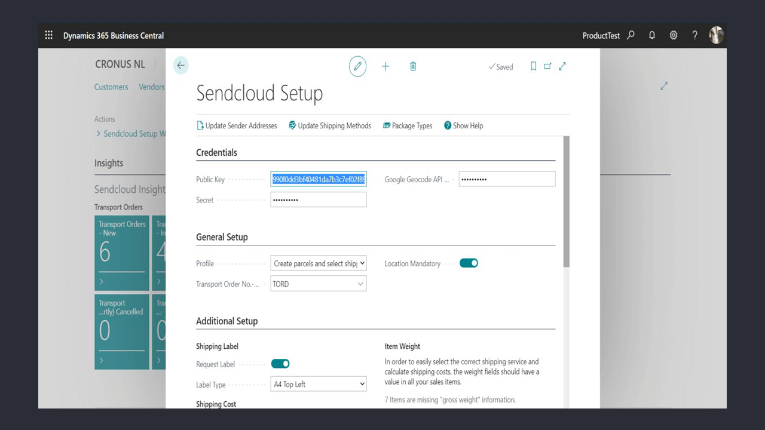Screen dimensions: 765x430
Task: Open Transport Orders - New tile
Action: coord(122,253)
